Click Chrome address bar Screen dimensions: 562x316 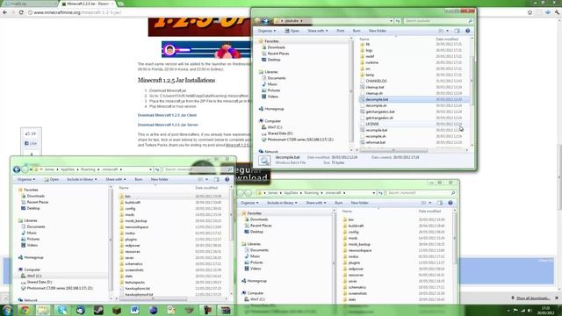tap(276, 12)
